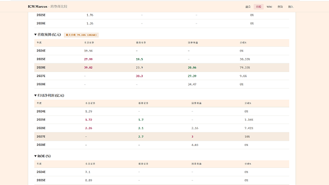Viewport: 329px width, 185px height.
Task: Open the 比较 tab in top navigation
Action: [x=258, y=7]
